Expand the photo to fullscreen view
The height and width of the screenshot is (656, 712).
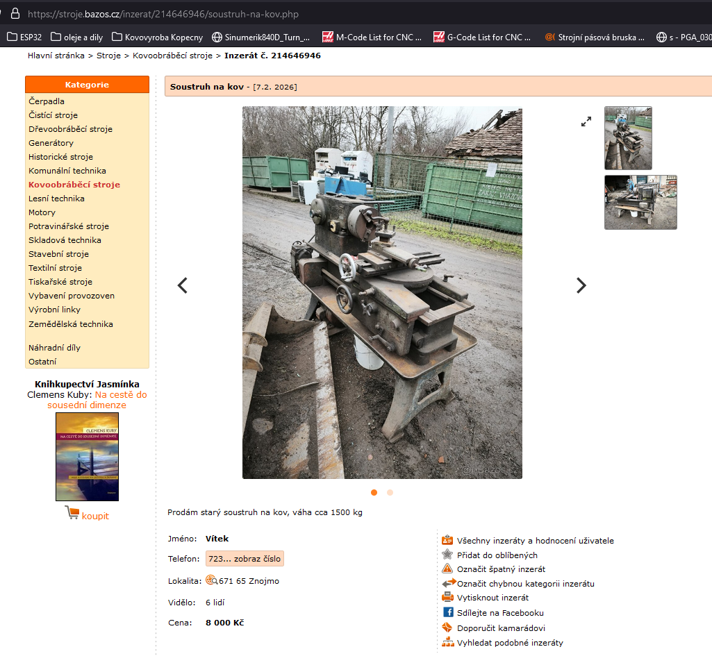point(586,121)
